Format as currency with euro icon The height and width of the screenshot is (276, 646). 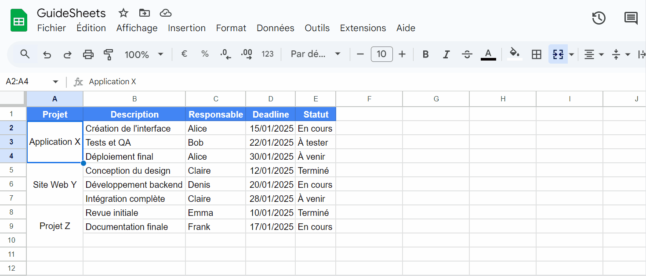(185, 54)
